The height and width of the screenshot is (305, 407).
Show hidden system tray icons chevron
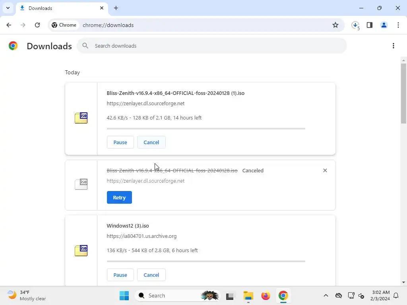coord(326,295)
